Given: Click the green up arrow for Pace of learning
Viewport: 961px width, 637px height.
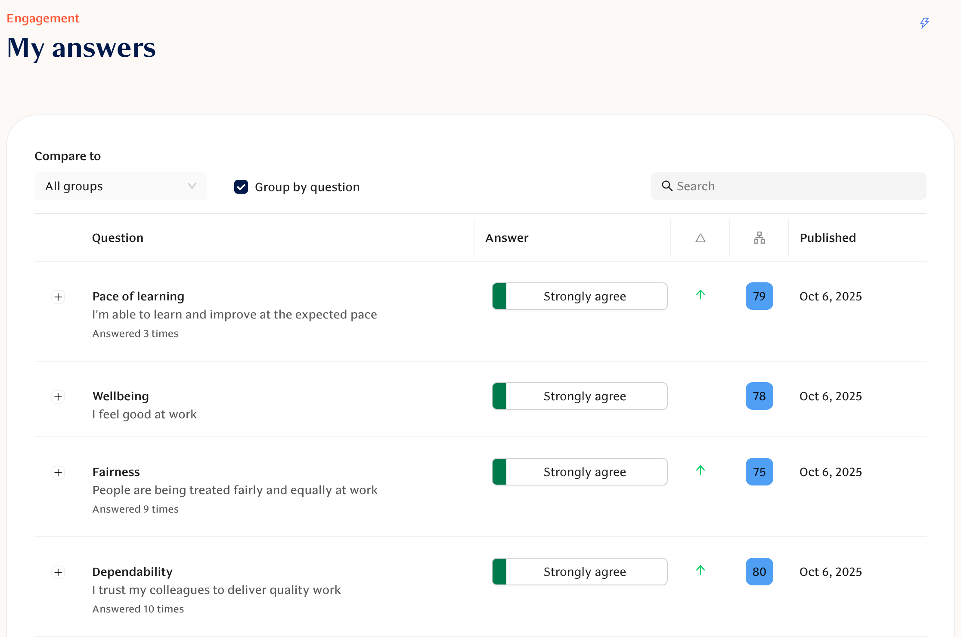Looking at the screenshot, I should [701, 295].
